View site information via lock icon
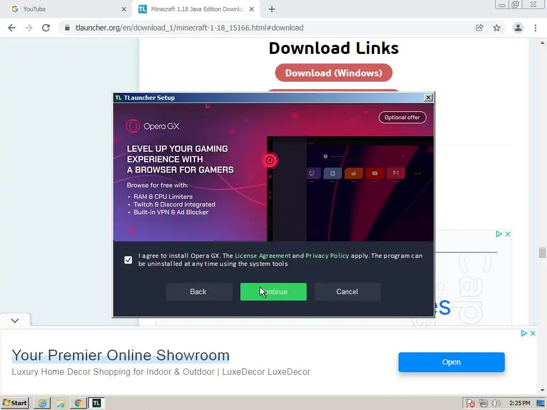Viewport: 547px width, 410px height. click(x=67, y=28)
